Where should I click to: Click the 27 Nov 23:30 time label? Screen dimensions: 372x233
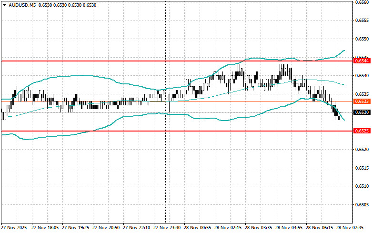[167, 228]
